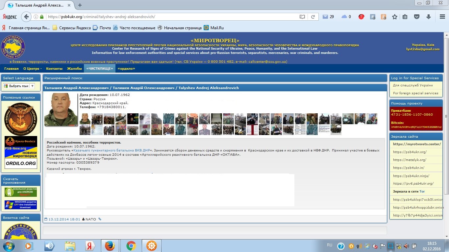Viewport: 449px width, 252px height.
Task: Open Сервисы Яндекса bookmark folder
Action: pos(72,28)
